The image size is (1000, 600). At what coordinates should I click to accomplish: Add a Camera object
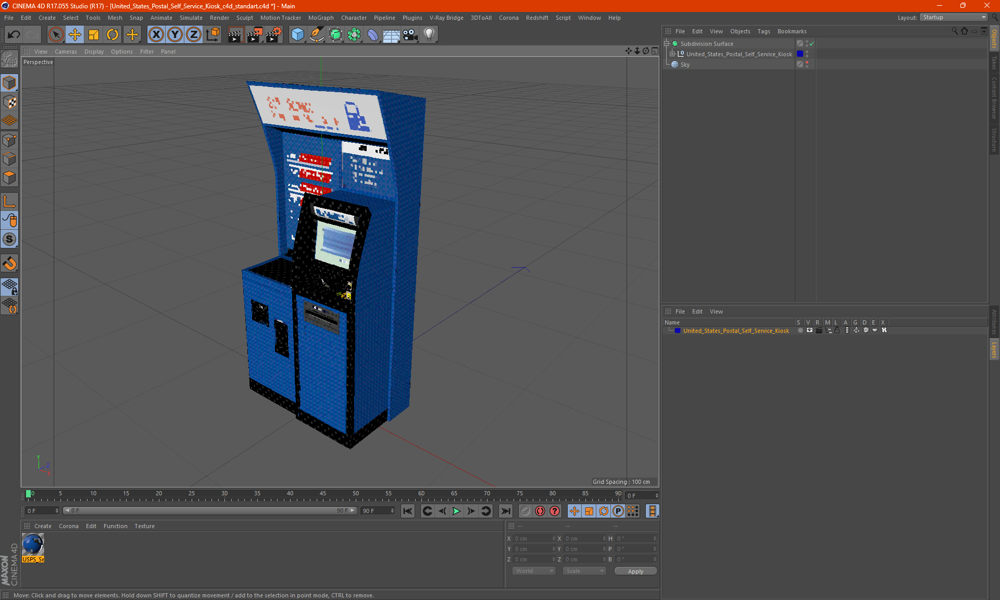[410, 35]
